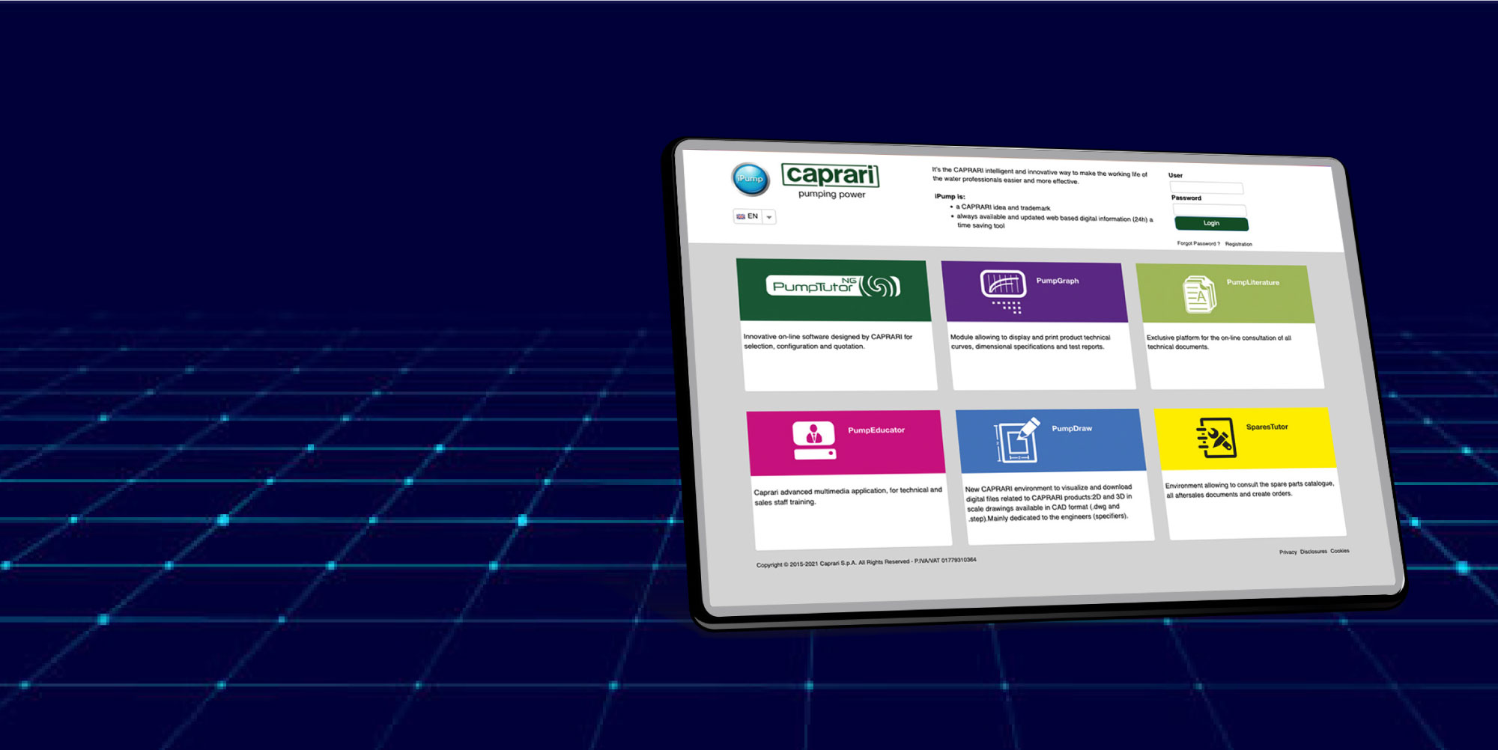Click 'New CAPRARI environment to visualize' description

coord(1049,502)
